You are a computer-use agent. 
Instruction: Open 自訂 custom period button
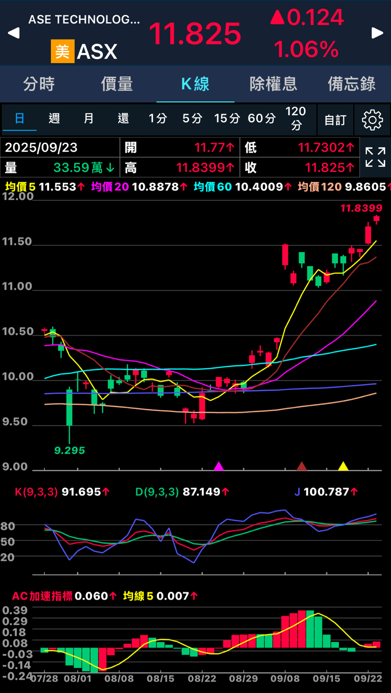tap(335, 120)
